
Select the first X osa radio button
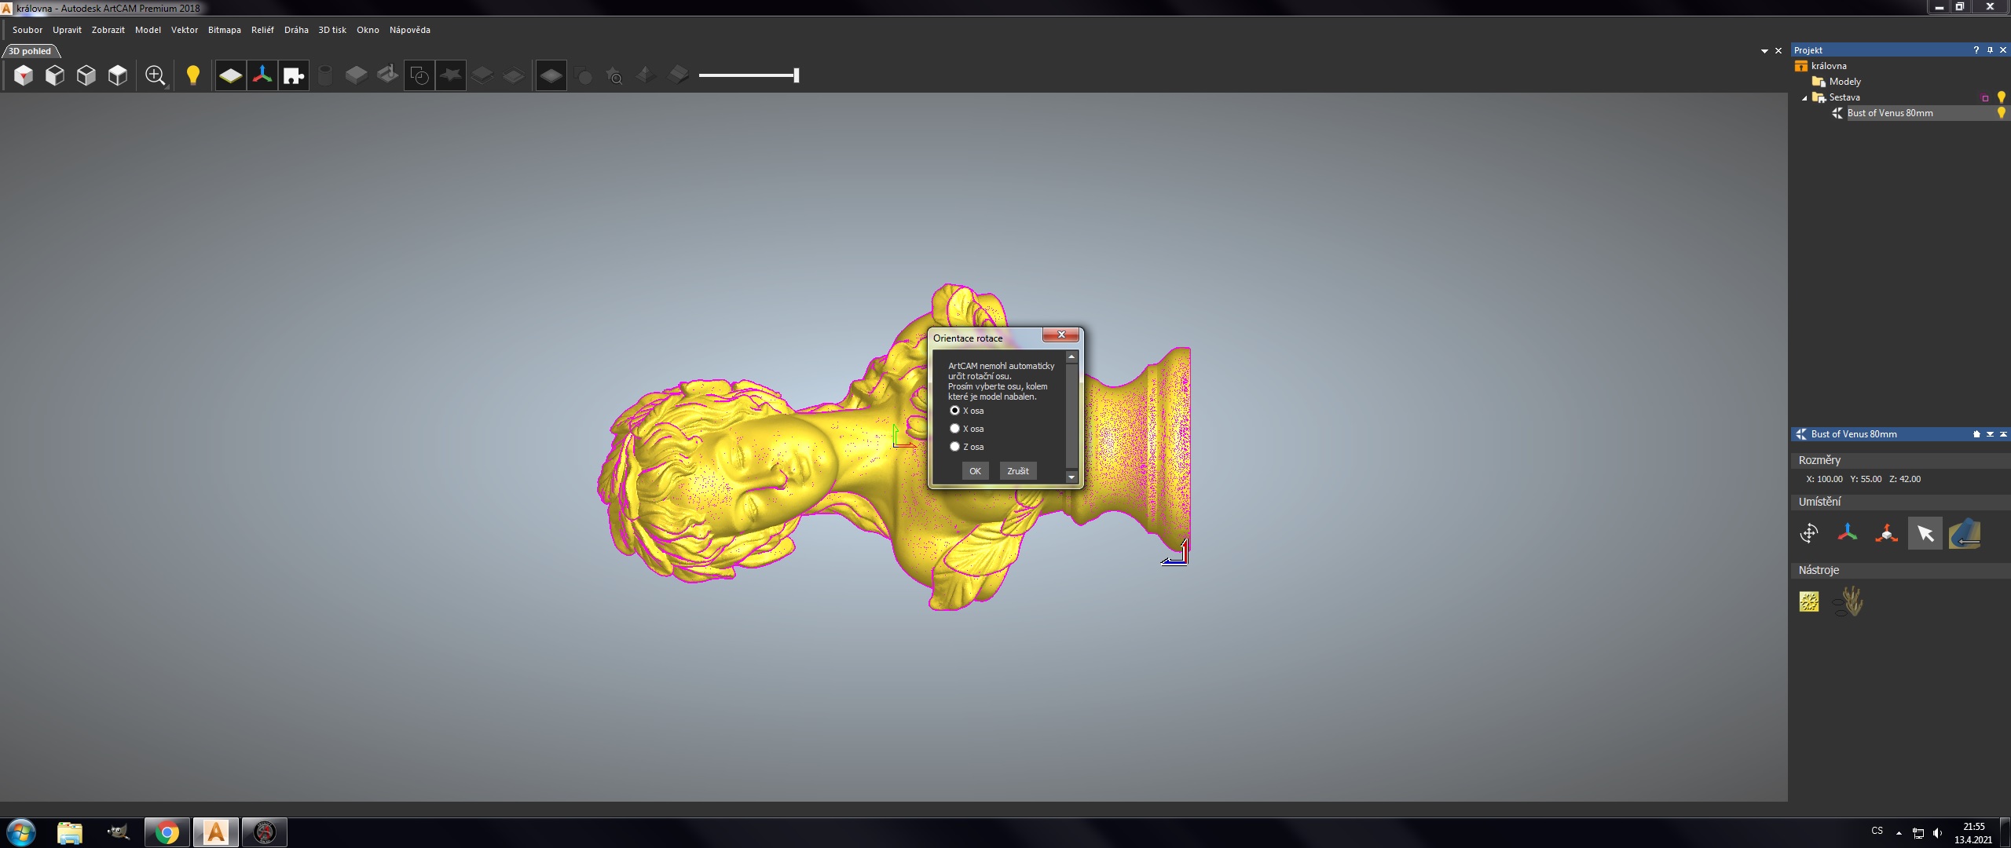(x=954, y=411)
